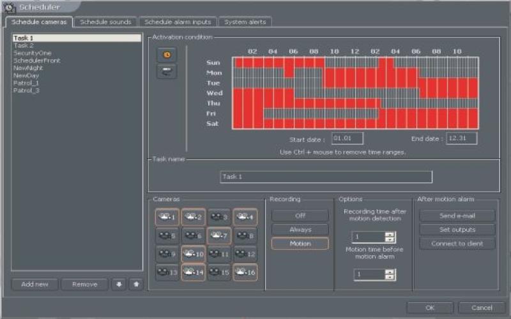Select the clock time-schedule condition icon
This screenshot has height=319, width=511.
click(167, 56)
